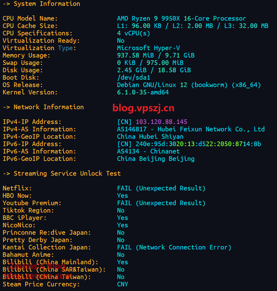Click the AMD Ryzen 9 9950X processor text
Image resolution: width=277 pixels, height=291 pixels.
(182, 18)
